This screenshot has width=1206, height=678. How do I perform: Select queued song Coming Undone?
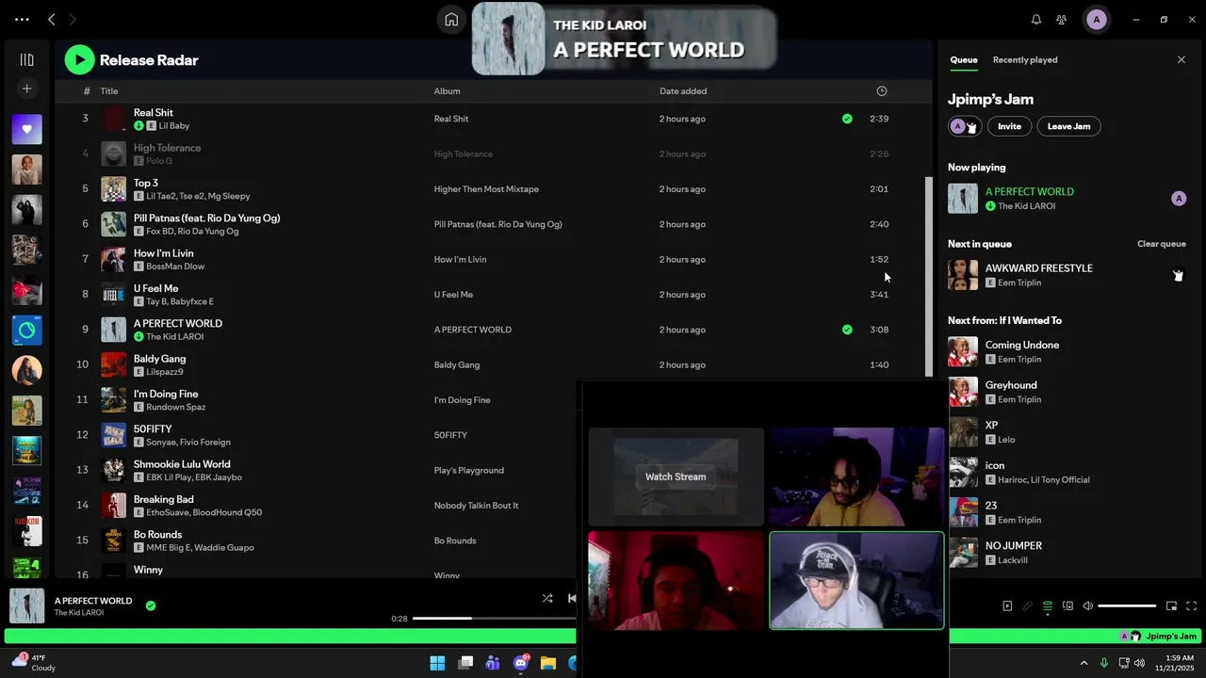[1021, 346]
